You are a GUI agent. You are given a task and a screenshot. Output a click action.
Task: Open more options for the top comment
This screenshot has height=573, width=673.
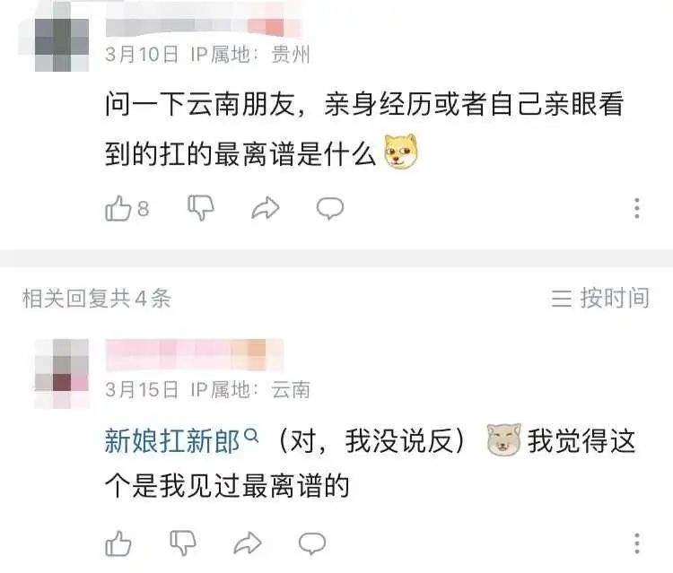637,208
